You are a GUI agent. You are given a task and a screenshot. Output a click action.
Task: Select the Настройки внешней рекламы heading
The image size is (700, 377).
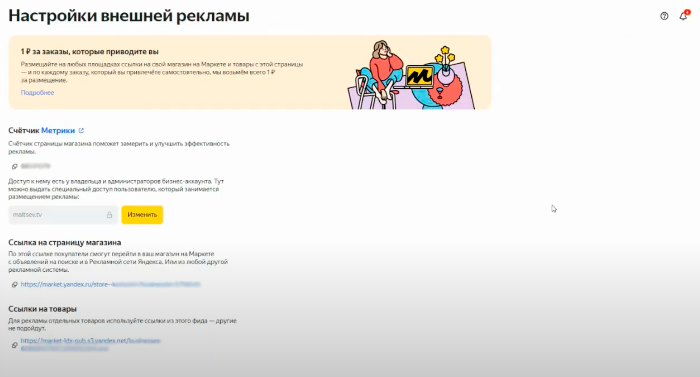click(129, 15)
